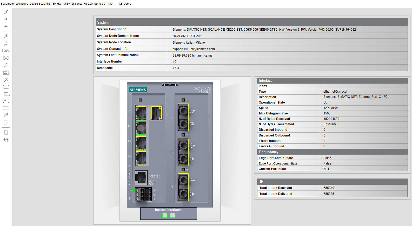Select Ethernet port P3 on the device
Screen dimensions: 412x226
pyautogui.click(x=141, y=143)
